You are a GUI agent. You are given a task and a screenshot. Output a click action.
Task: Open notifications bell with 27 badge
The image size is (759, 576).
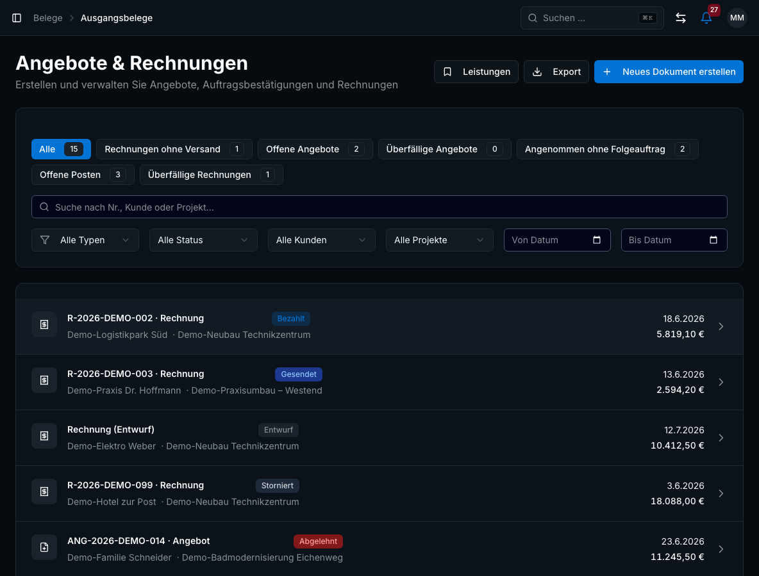click(x=706, y=18)
